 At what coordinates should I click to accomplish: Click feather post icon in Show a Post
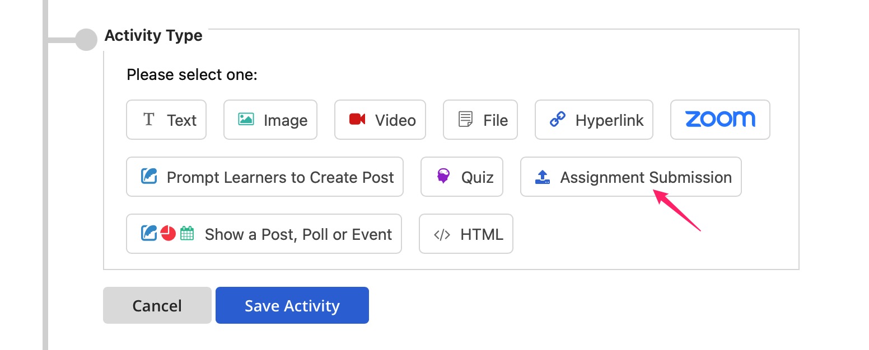point(149,233)
